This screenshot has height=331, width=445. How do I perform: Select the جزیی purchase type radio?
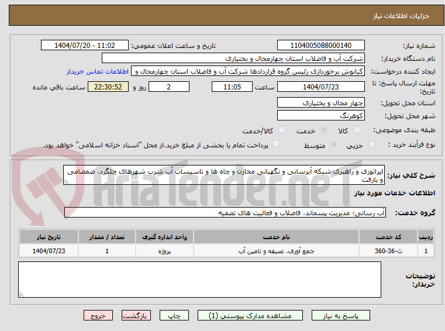point(371,144)
